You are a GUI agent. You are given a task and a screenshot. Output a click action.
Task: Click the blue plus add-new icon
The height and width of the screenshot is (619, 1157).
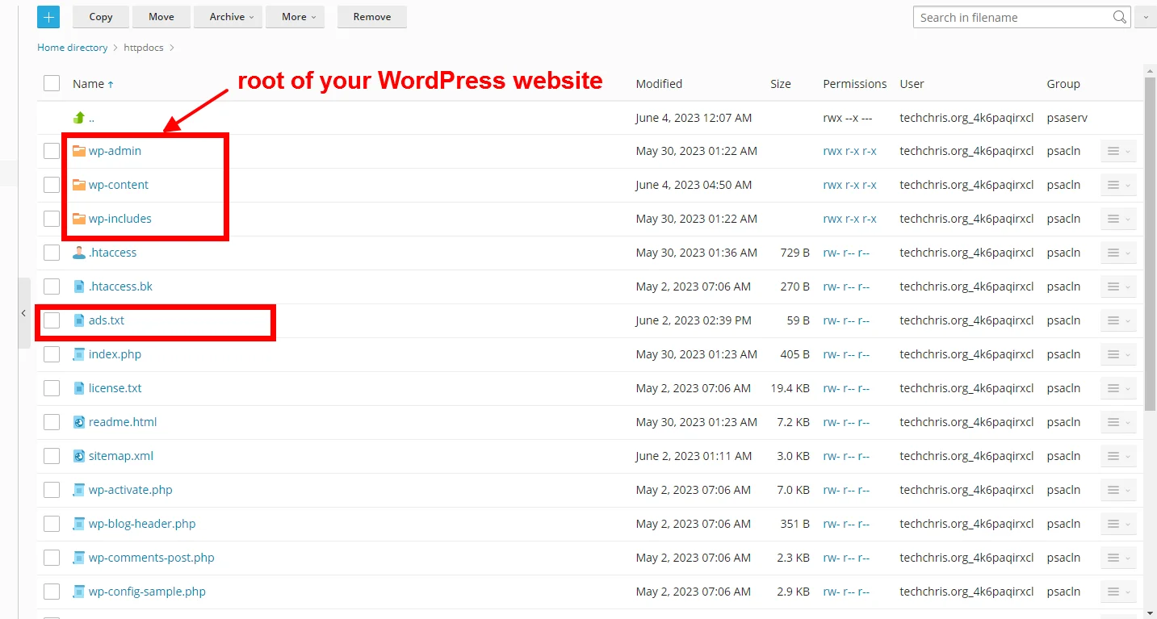[48, 17]
